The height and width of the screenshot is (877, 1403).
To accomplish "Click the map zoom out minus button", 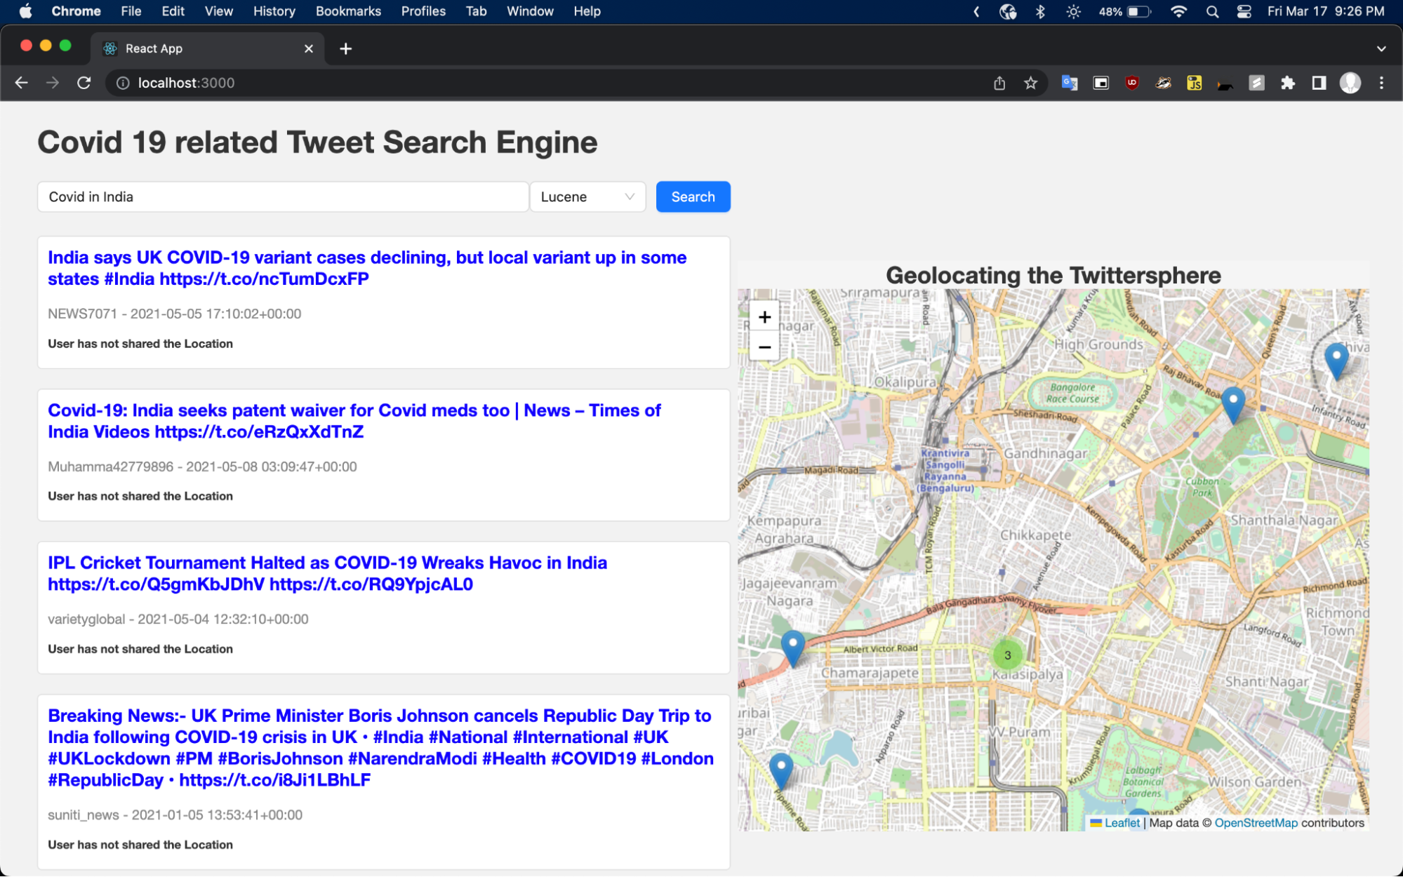I will [x=764, y=347].
